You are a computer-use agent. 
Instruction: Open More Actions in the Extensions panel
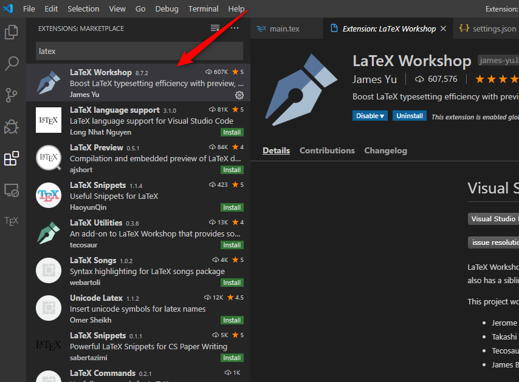(x=235, y=28)
